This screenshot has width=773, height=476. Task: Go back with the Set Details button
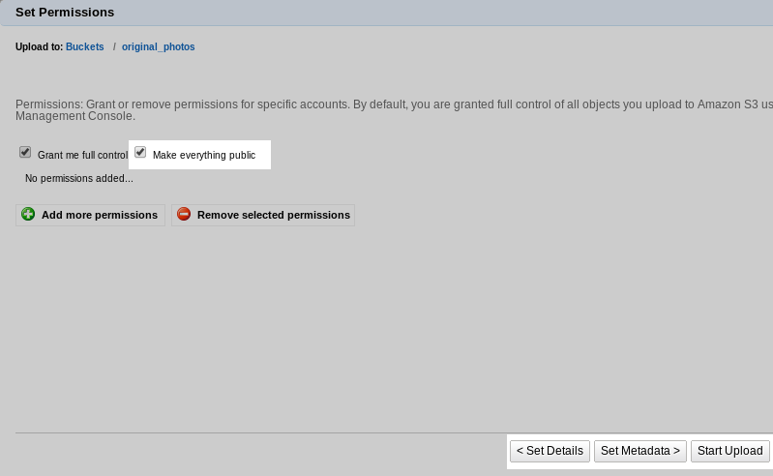click(550, 451)
